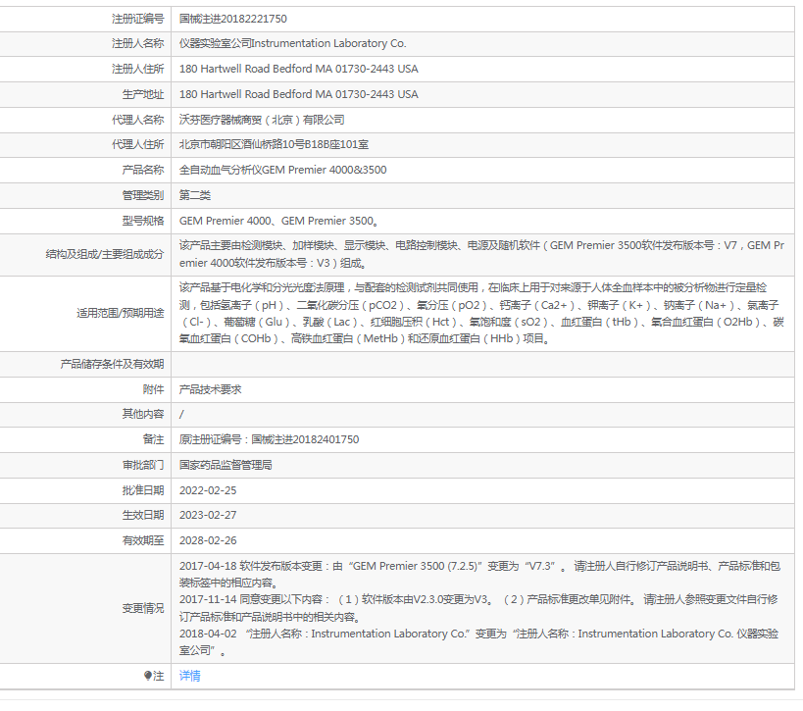Click the 型号规格 label
The width and height of the screenshot is (803, 711).
[143, 221]
